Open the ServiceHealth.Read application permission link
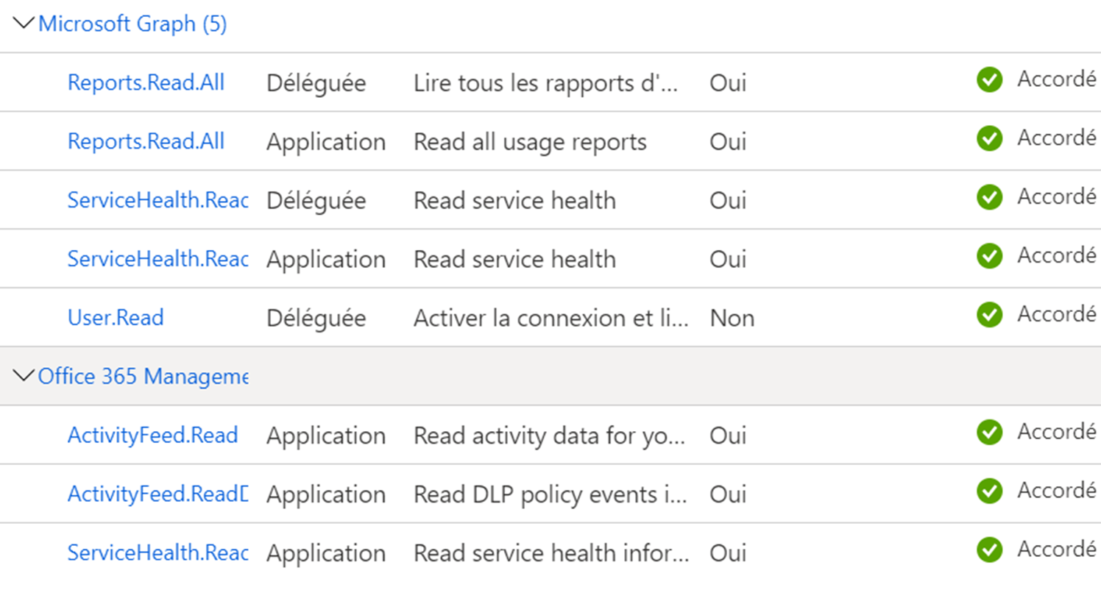1101x604 pixels. tap(157, 259)
